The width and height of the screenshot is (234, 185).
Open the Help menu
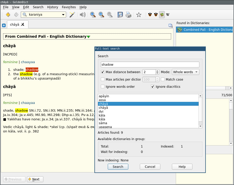pyautogui.click(x=83, y=7)
